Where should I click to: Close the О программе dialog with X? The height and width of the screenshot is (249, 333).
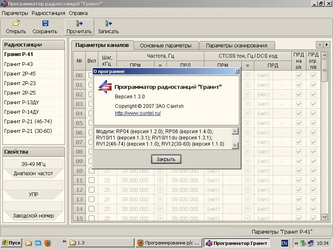tap(237, 71)
